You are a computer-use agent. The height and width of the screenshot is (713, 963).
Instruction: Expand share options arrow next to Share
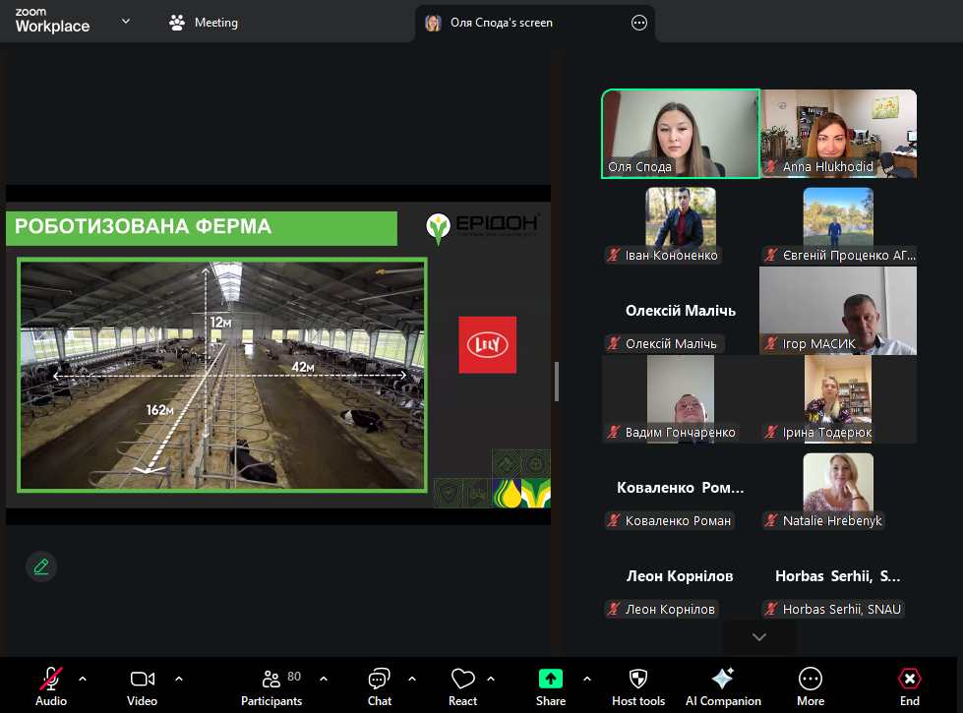click(x=587, y=679)
